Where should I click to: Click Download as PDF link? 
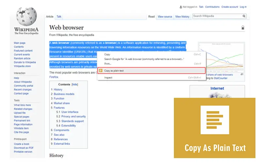23,148
